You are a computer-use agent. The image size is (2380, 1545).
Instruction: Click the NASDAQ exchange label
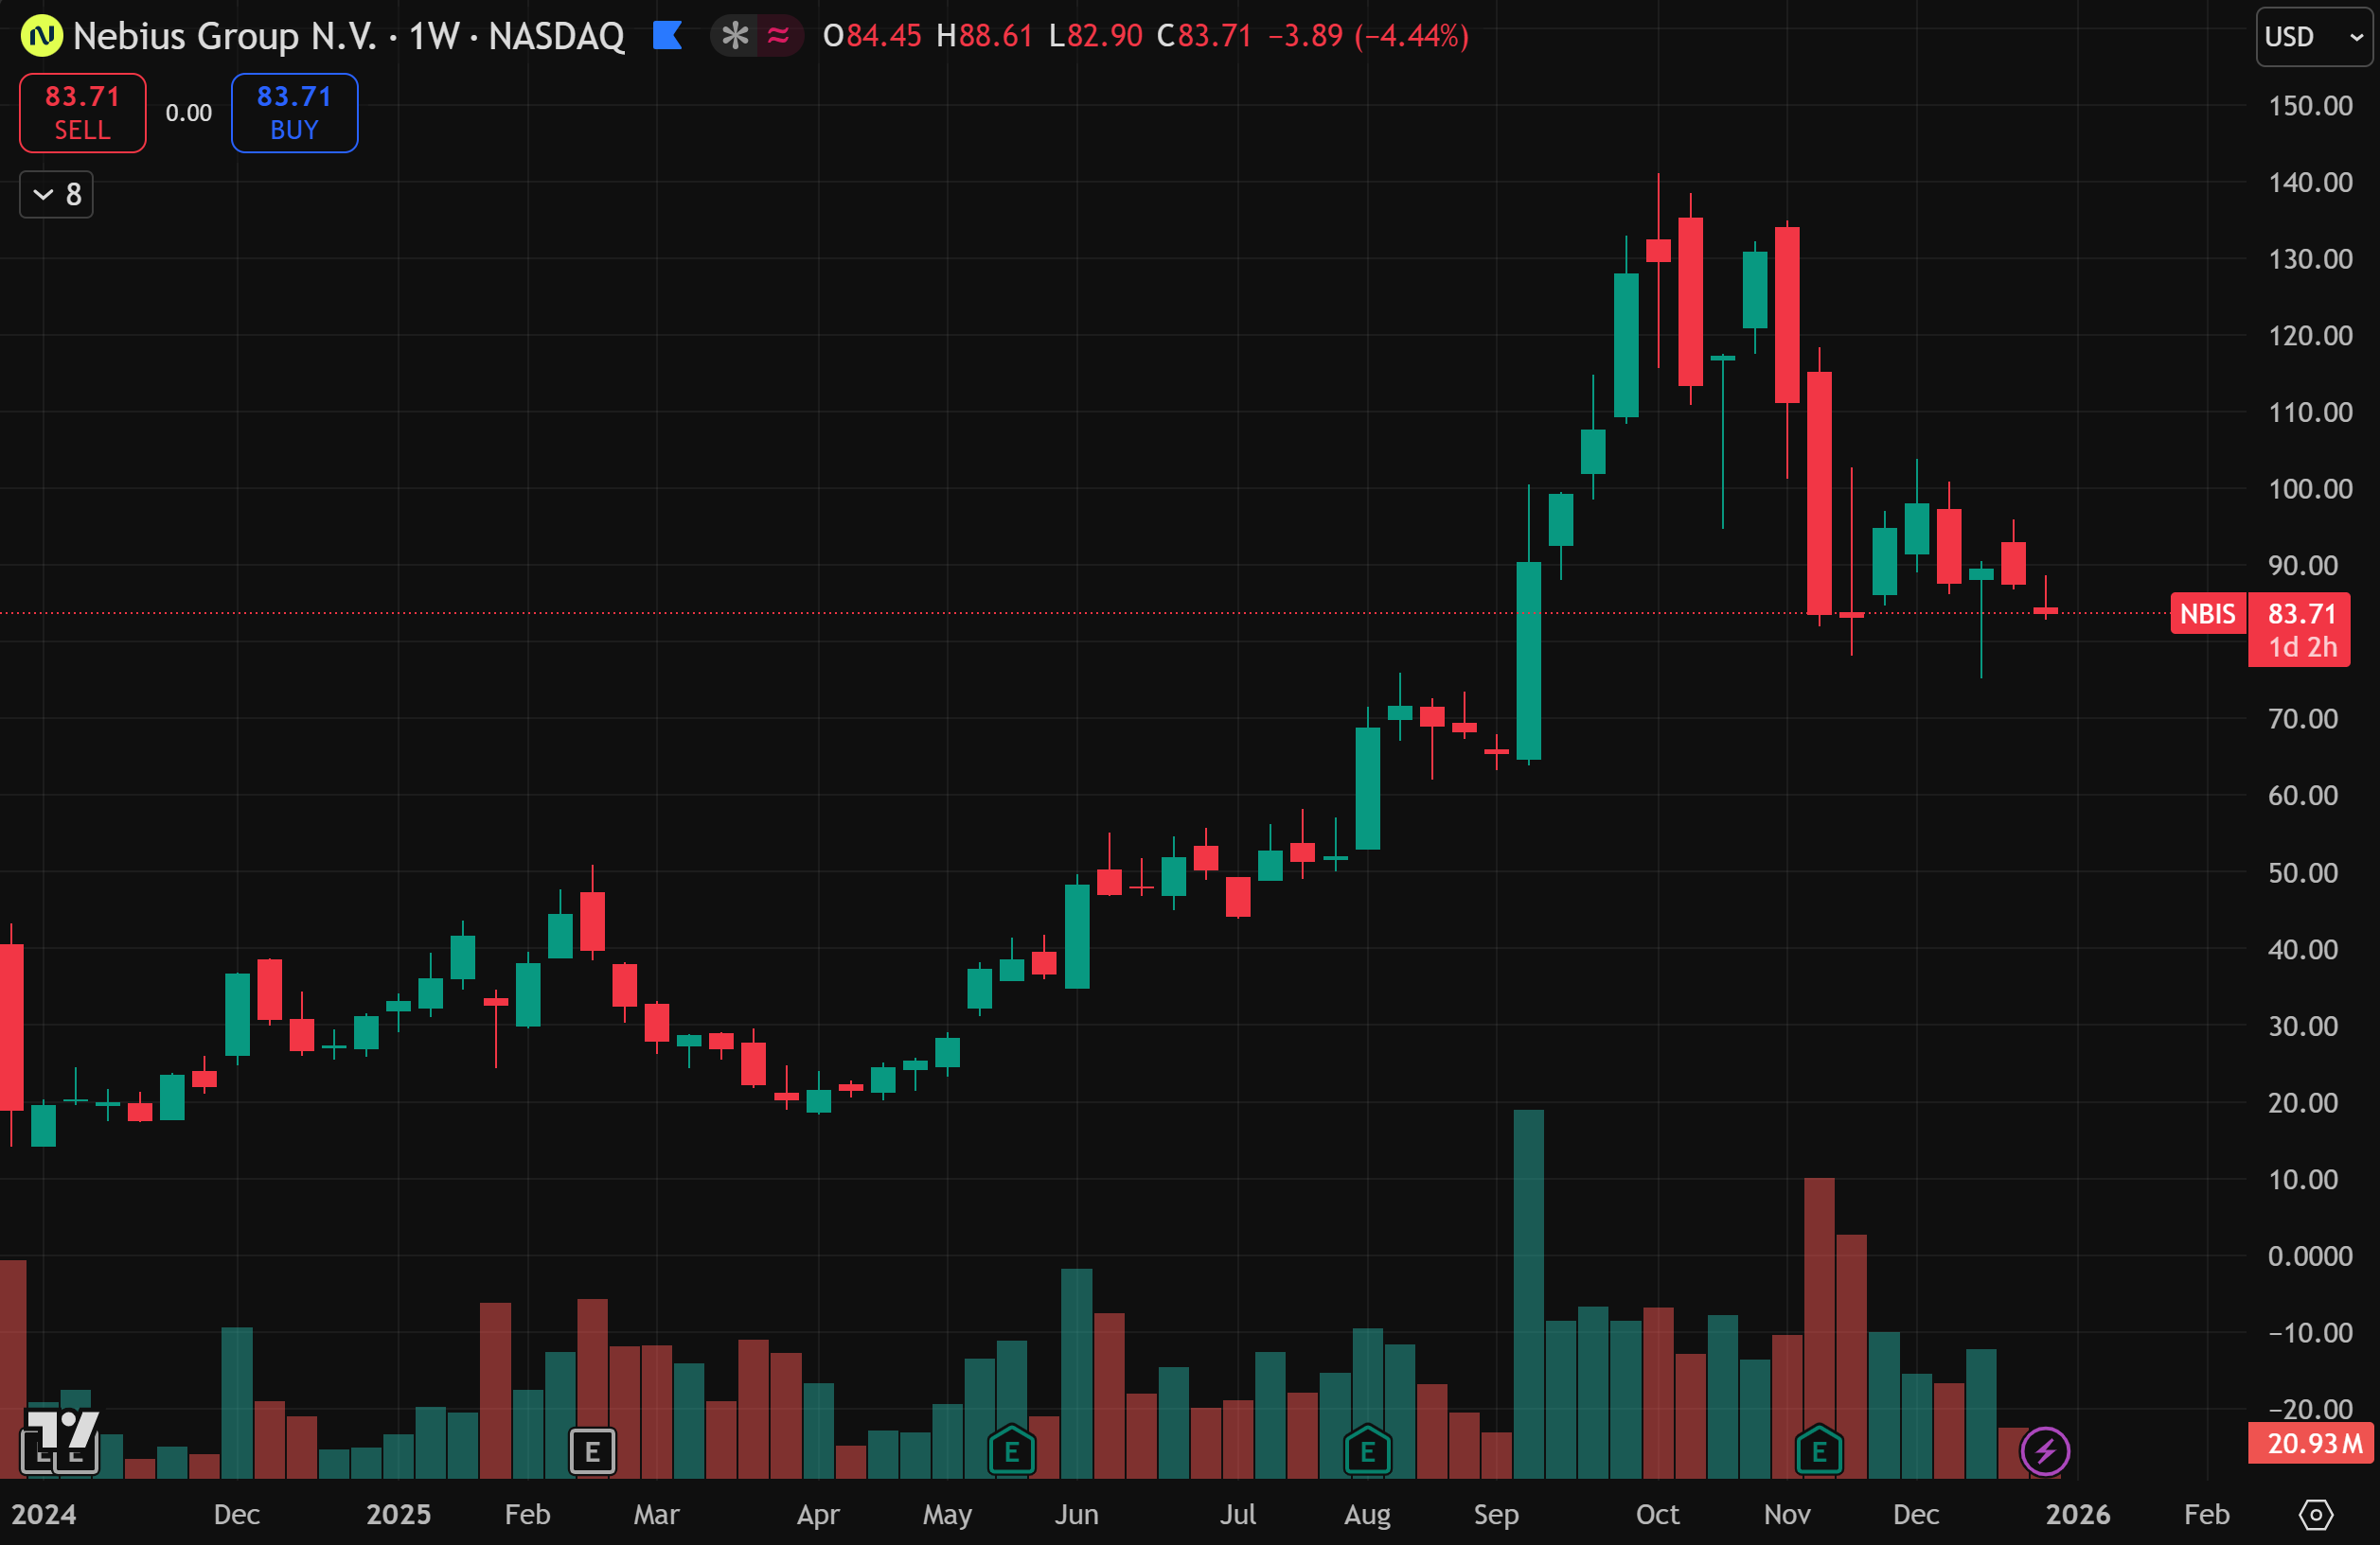pos(556,36)
